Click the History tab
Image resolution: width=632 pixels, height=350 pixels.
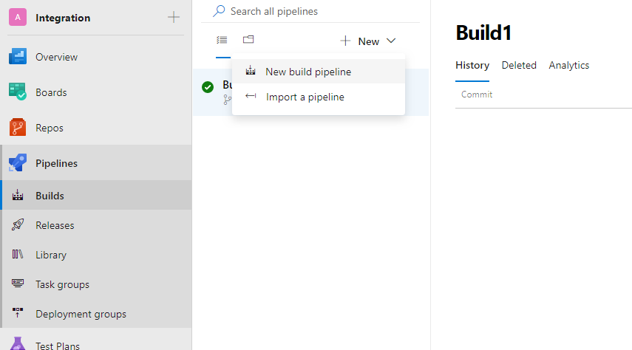coord(472,65)
